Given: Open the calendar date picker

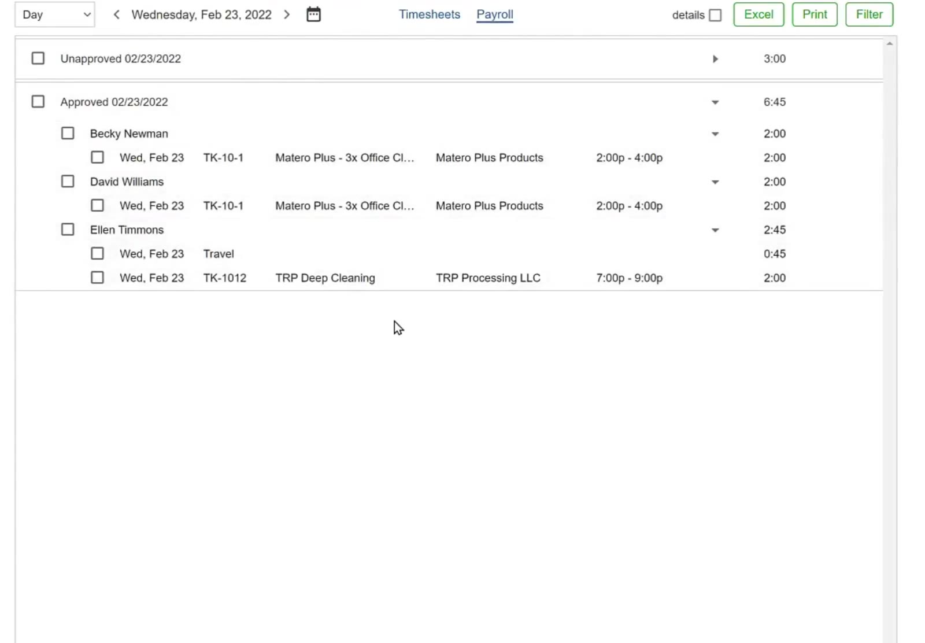Looking at the screenshot, I should point(313,14).
